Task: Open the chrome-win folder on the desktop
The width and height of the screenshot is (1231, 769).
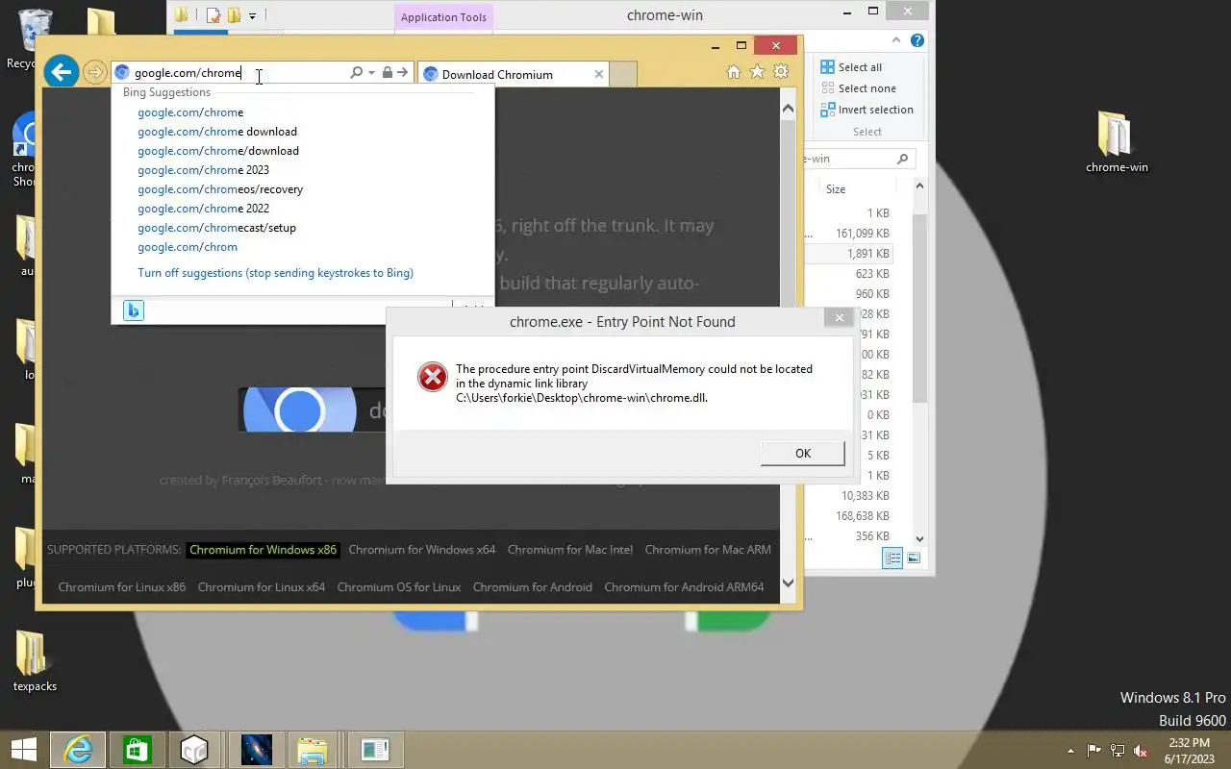Action: point(1117,141)
